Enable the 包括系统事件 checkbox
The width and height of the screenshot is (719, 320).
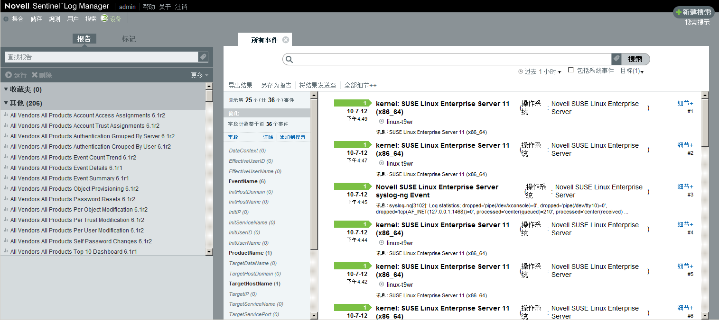571,70
